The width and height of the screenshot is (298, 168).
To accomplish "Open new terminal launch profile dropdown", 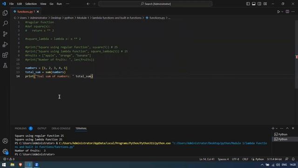I will tap(277, 129).
